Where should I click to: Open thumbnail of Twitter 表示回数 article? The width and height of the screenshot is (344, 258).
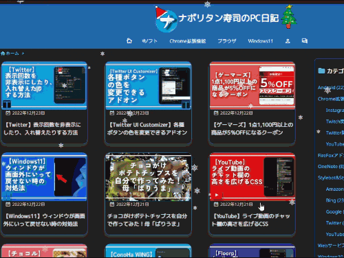click(44, 86)
